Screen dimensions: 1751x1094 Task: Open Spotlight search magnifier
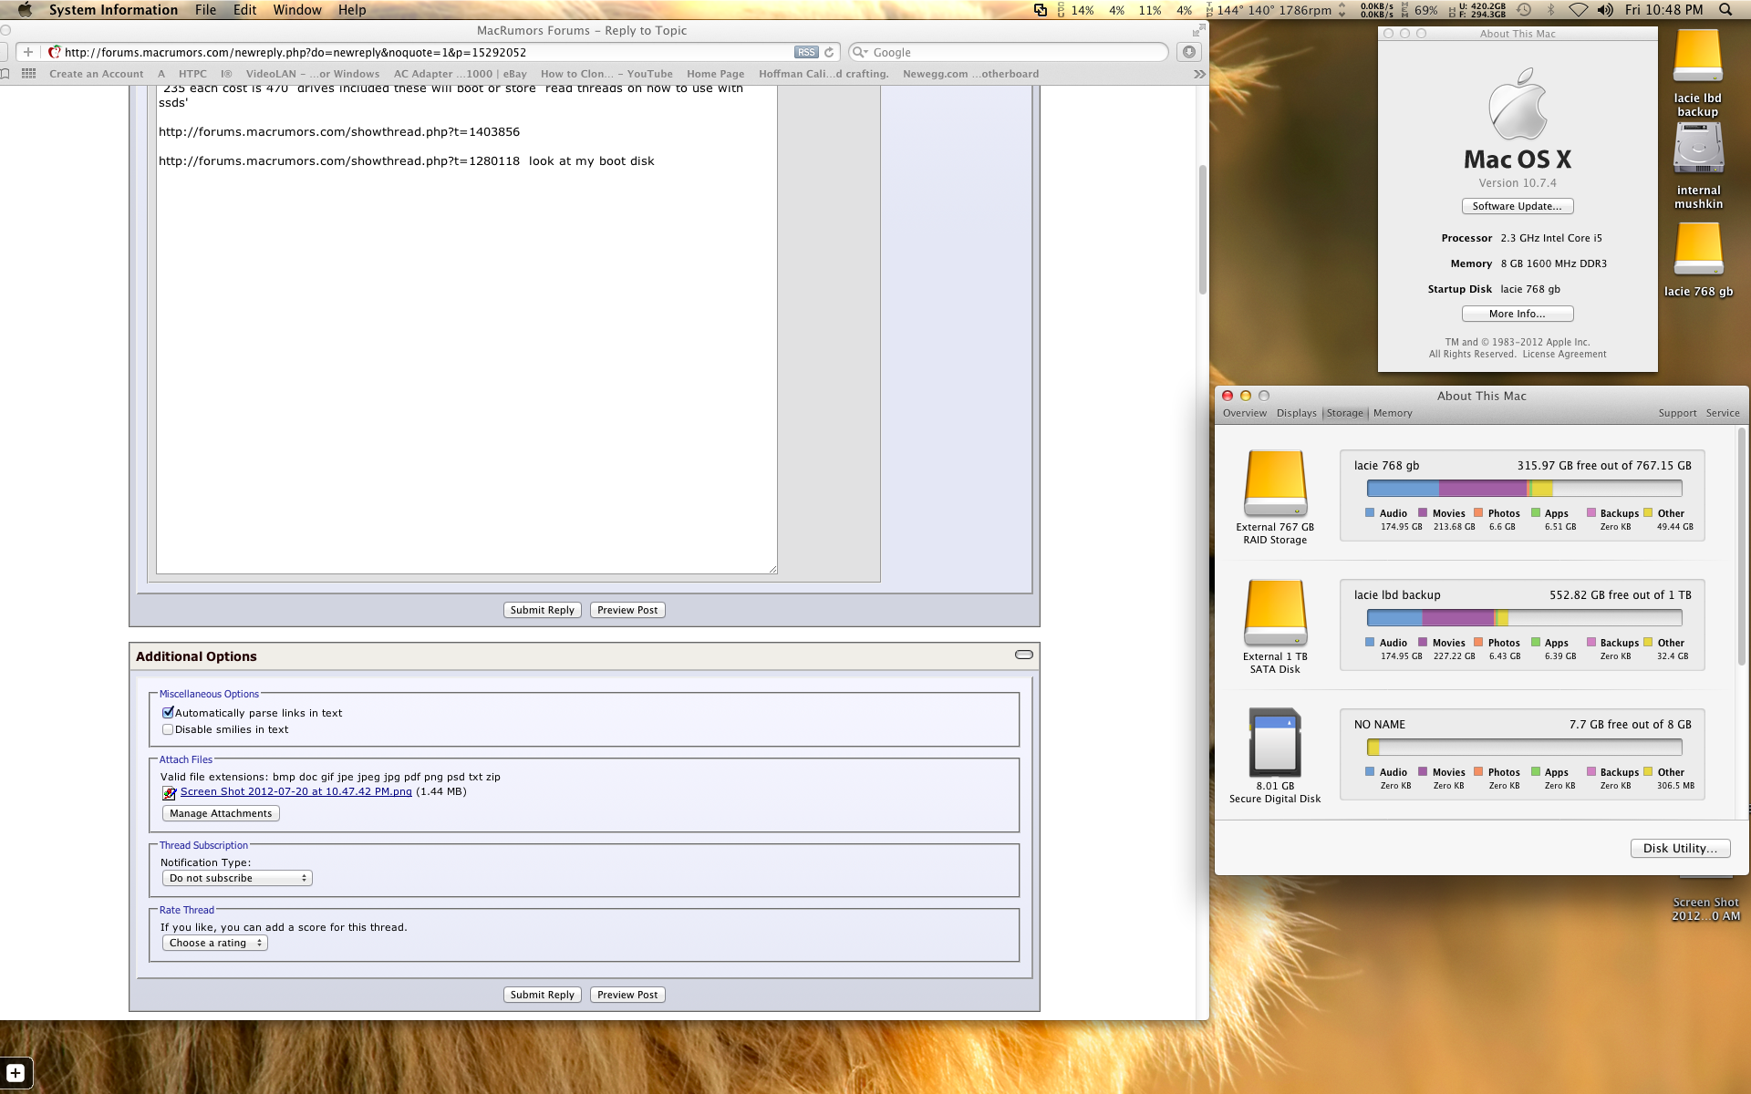click(1725, 10)
